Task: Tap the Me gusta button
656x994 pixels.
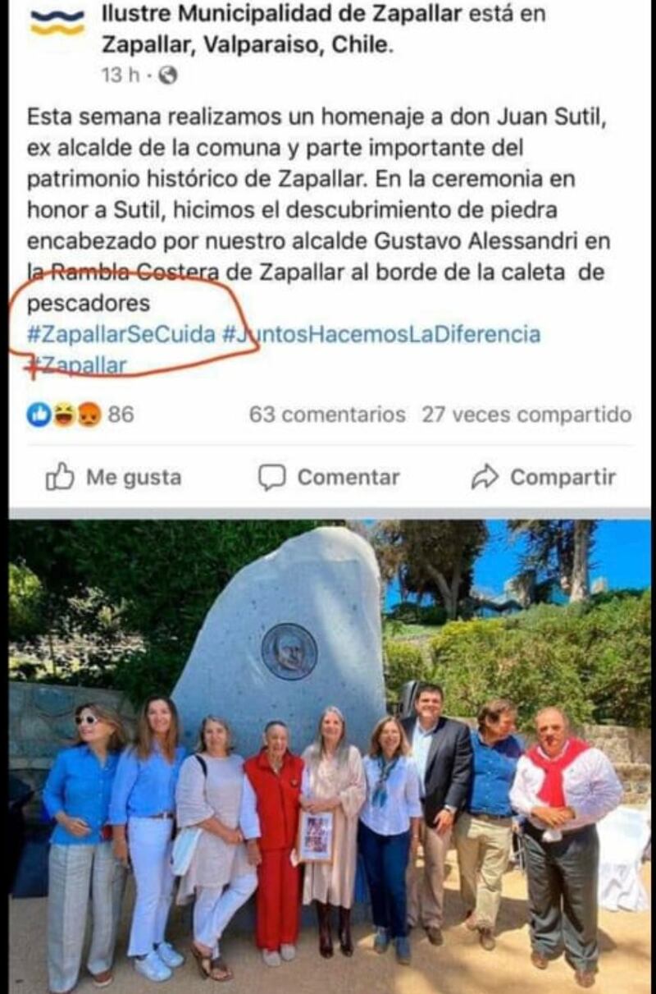Action: (113, 477)
